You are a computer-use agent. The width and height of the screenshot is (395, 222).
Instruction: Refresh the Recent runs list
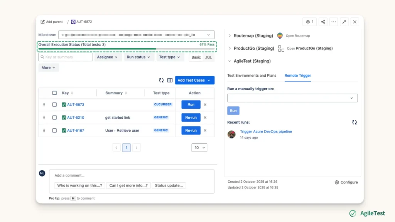pyautogui.click(x=354, y=122)
